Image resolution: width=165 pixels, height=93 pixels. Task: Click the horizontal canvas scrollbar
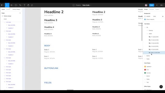click(x=70, y=90)
